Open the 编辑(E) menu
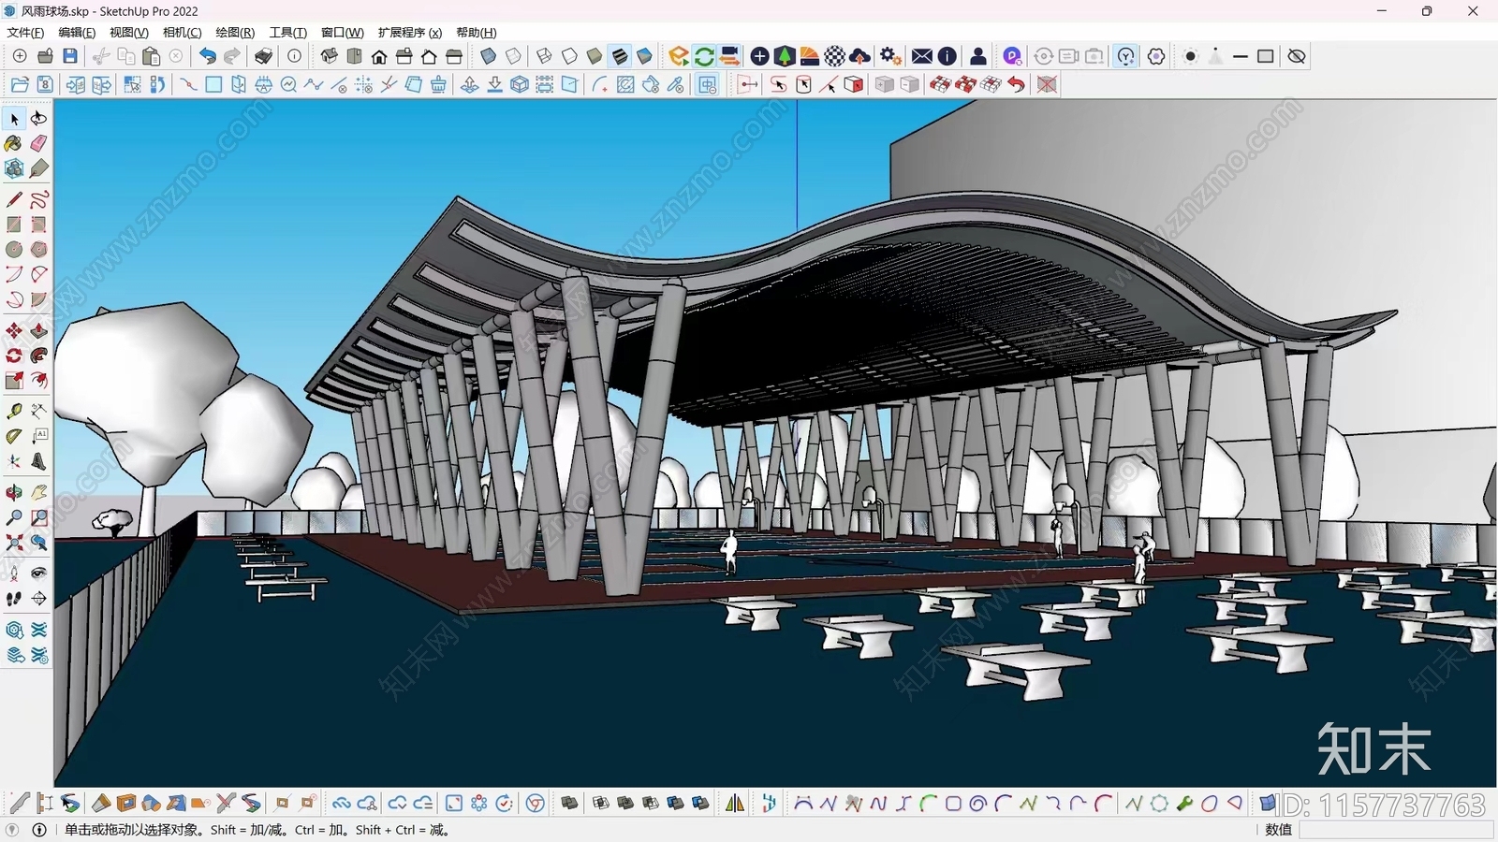 tap(77, 33)
